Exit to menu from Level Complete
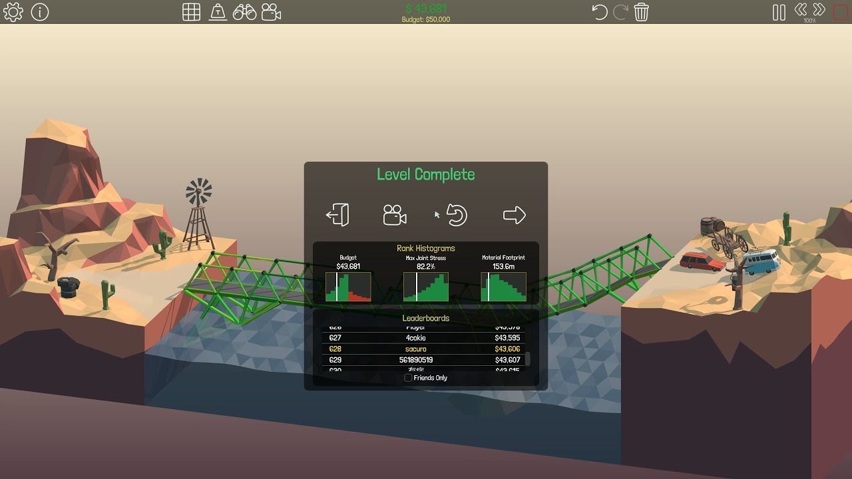The width and height of the screenshot is (852, 479). click(x=337, y=215)
